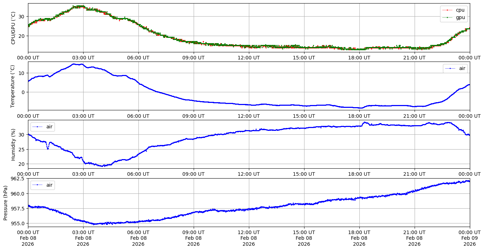
Task: Click the pressure curve minimum near 03:30 UT
Action: tap(94, 224)
